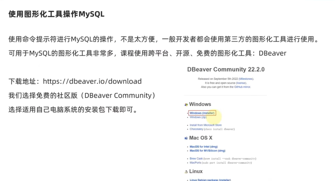Click the Released on September 5th 2022 text

coord(218,79)
